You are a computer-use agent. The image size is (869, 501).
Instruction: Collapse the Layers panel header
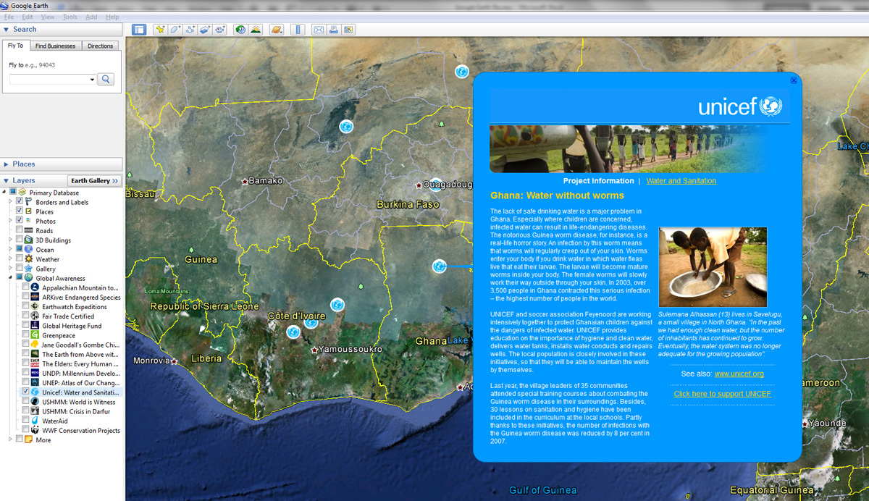coord(7,180)
